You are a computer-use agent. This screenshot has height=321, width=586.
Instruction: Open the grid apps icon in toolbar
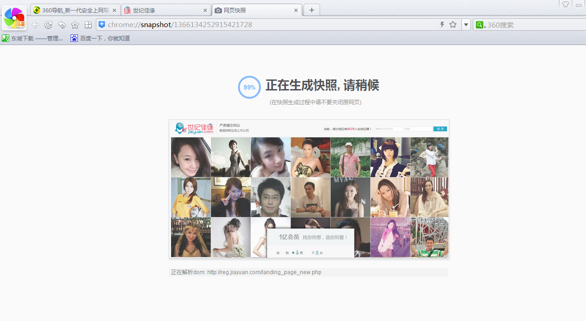pos(88,25)
